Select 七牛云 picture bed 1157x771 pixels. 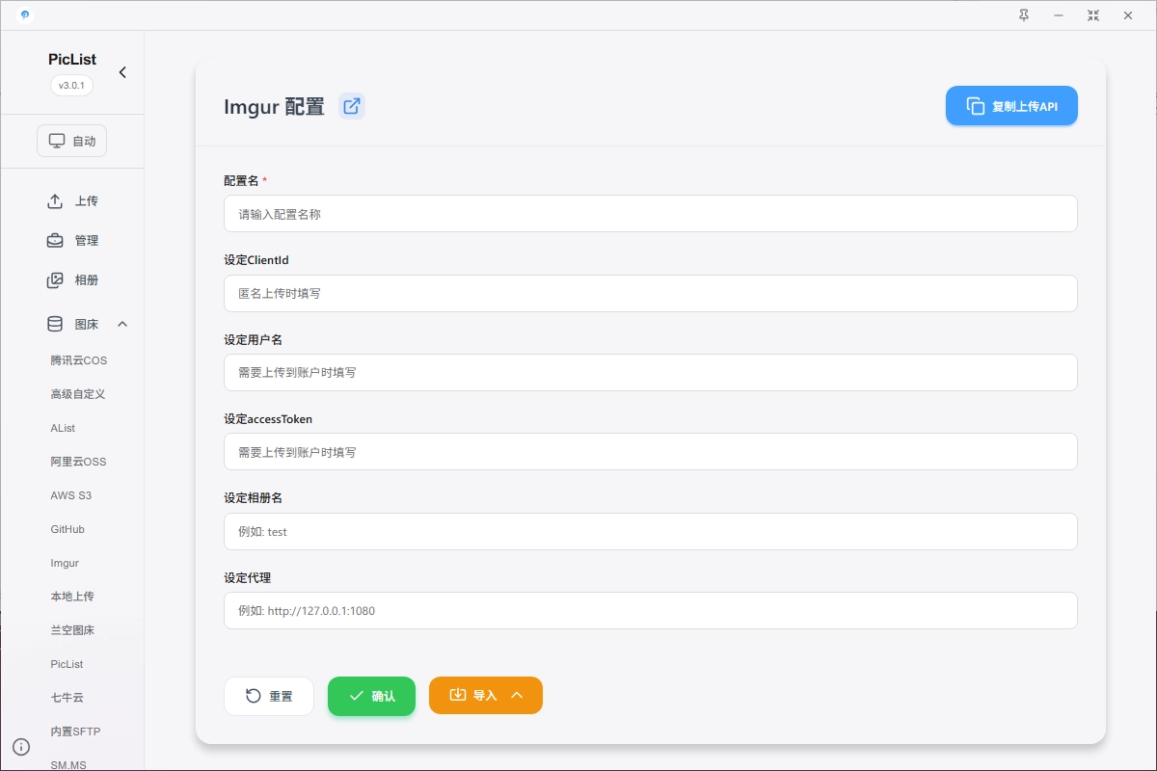tap(67, 698)
